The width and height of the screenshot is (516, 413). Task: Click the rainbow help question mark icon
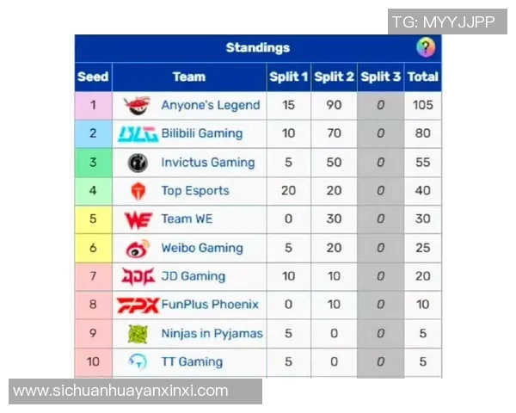[426, 47]
